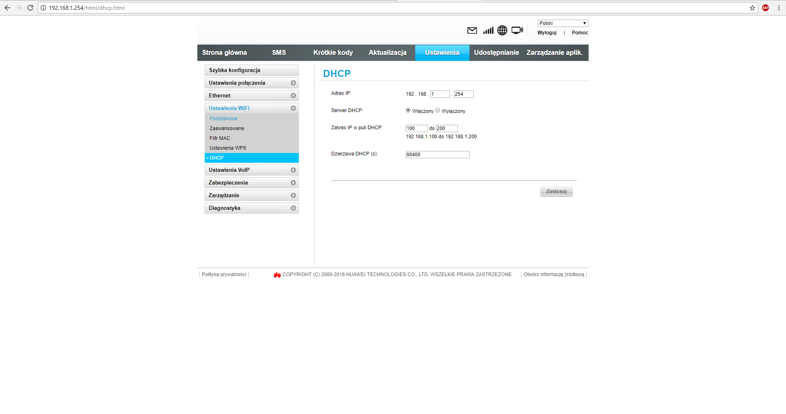Image resolution: width=786 pixels, height=414 pixels.
Task: Open the Chrome three-dot menu
Action: pyautogui.click(x=779, y=8)
